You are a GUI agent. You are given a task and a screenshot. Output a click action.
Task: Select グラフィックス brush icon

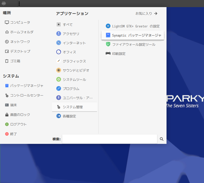(x=59, y=61)
